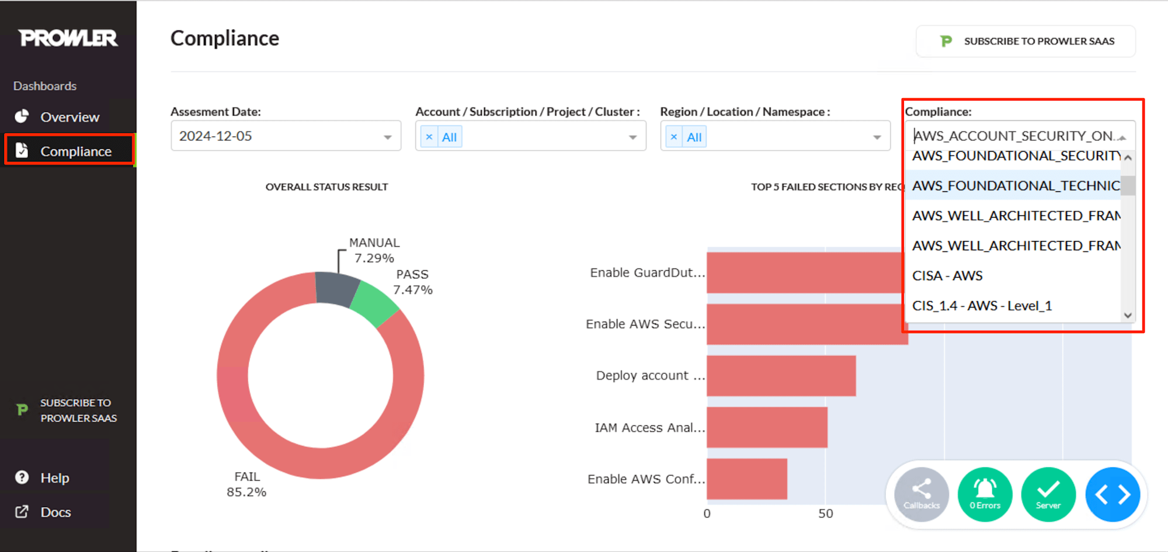Select CIS_1.4 - AWS - Level_1 option
1168x552 pixels.
[1013, 305]
